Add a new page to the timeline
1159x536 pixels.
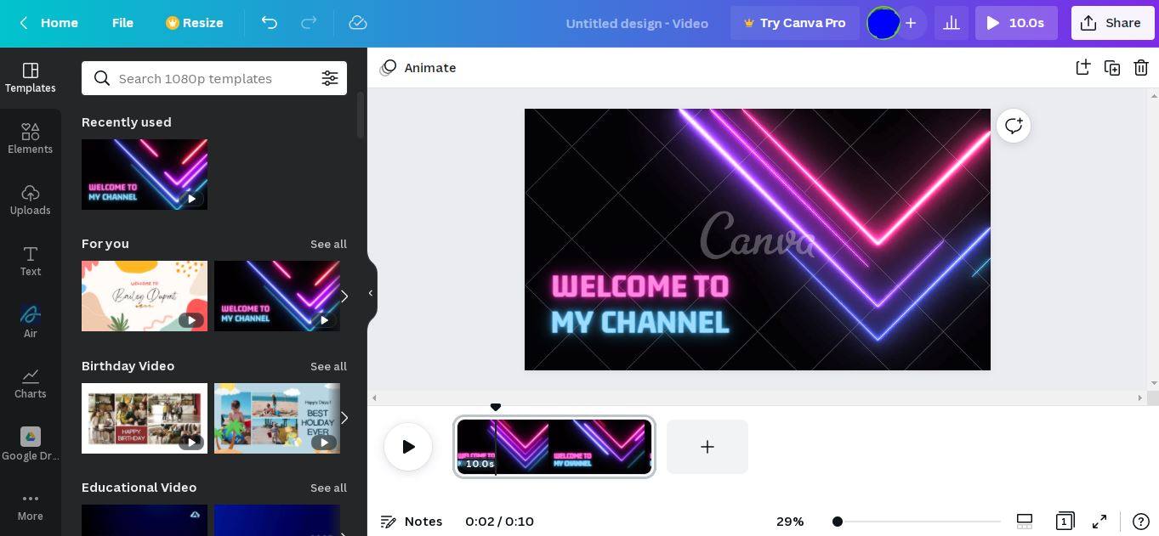click(707, 447)
